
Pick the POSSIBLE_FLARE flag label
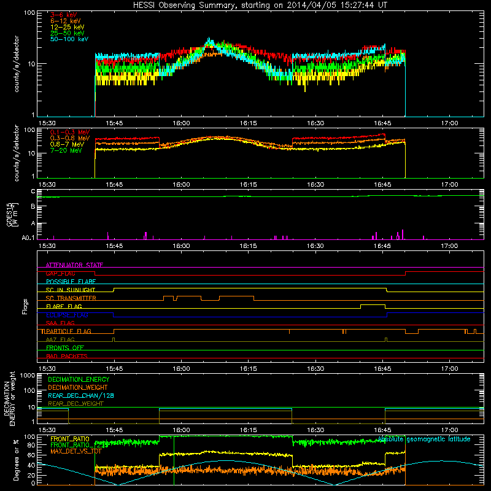click(71, 282)
